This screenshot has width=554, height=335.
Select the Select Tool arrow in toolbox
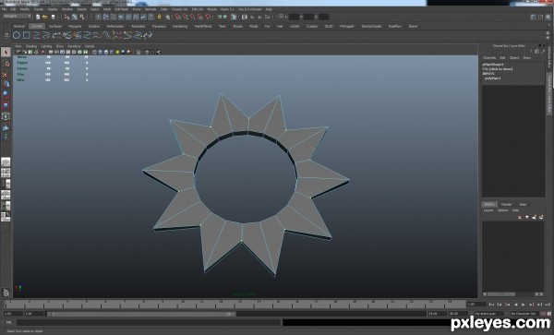click(x=6, y=53)
